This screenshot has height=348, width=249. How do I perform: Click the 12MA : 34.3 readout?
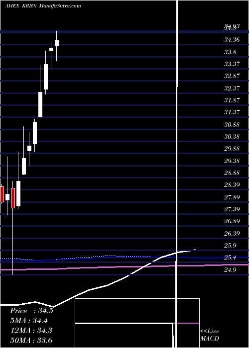tap(31, 330)
